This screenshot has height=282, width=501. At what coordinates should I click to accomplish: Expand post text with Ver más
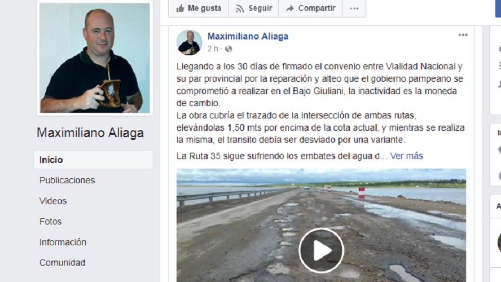[x=406, y=156]
